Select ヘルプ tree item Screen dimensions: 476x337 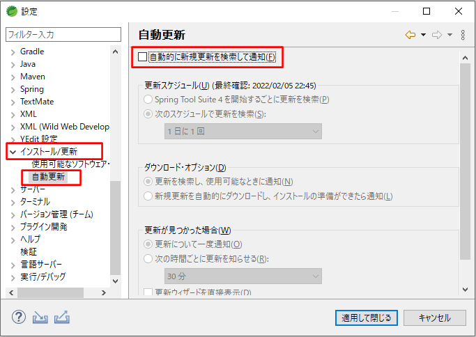pos(30,239)
